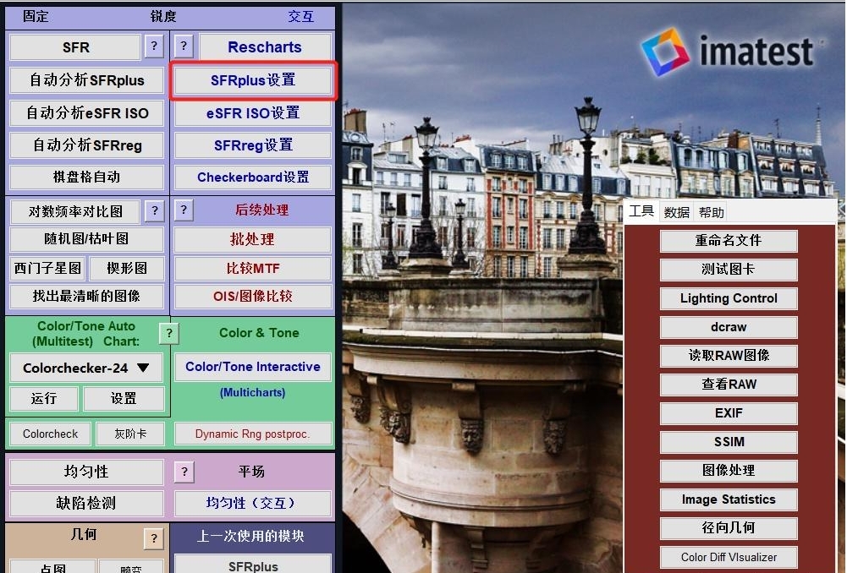847x573 pixels.
Task: Open the 测试图卡 tool
Action: [729, 269]
